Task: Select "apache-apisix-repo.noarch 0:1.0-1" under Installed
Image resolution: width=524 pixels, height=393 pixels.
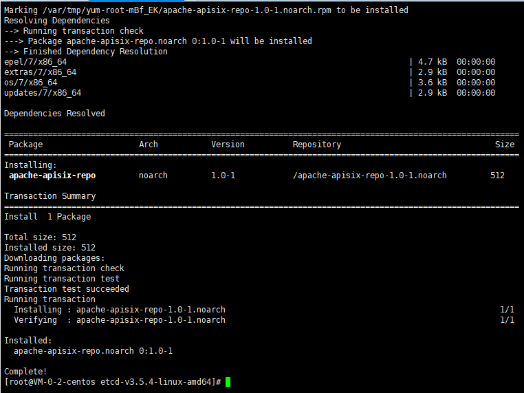Action: (x=94, y=351)
